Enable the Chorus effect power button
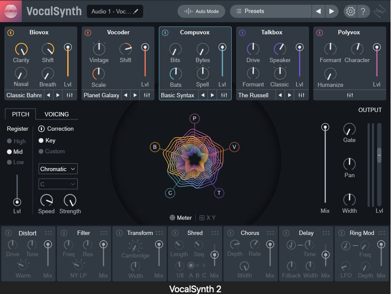Viewport: 391px width, 294px height. (x=231, y=233)
